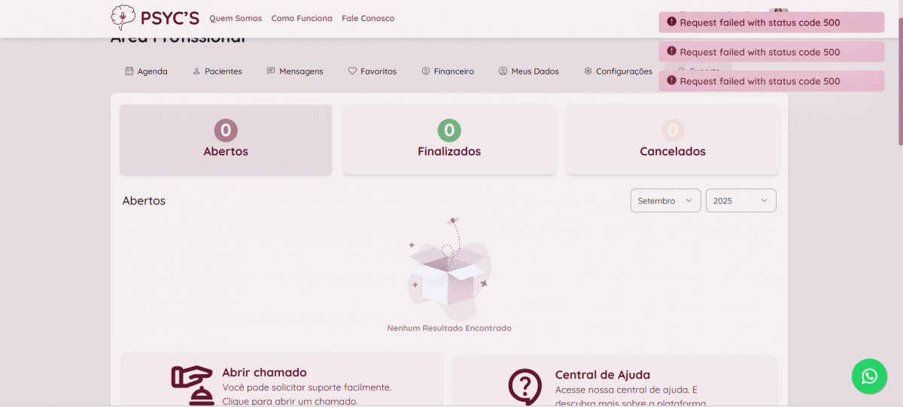
Task: Dismiss the first Request failed error toast
Action: pos(771,23)
